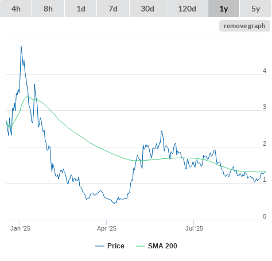Click the remove graph button
The width and height of the screenshot is (272, 261).
[x=244, y=26]
